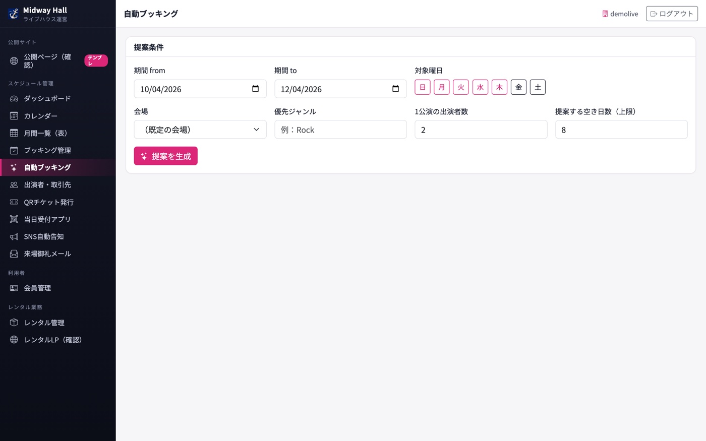Open the 公開ページ（確認） link
Viewport: 706px width, 441px height.
click(58, 61)
